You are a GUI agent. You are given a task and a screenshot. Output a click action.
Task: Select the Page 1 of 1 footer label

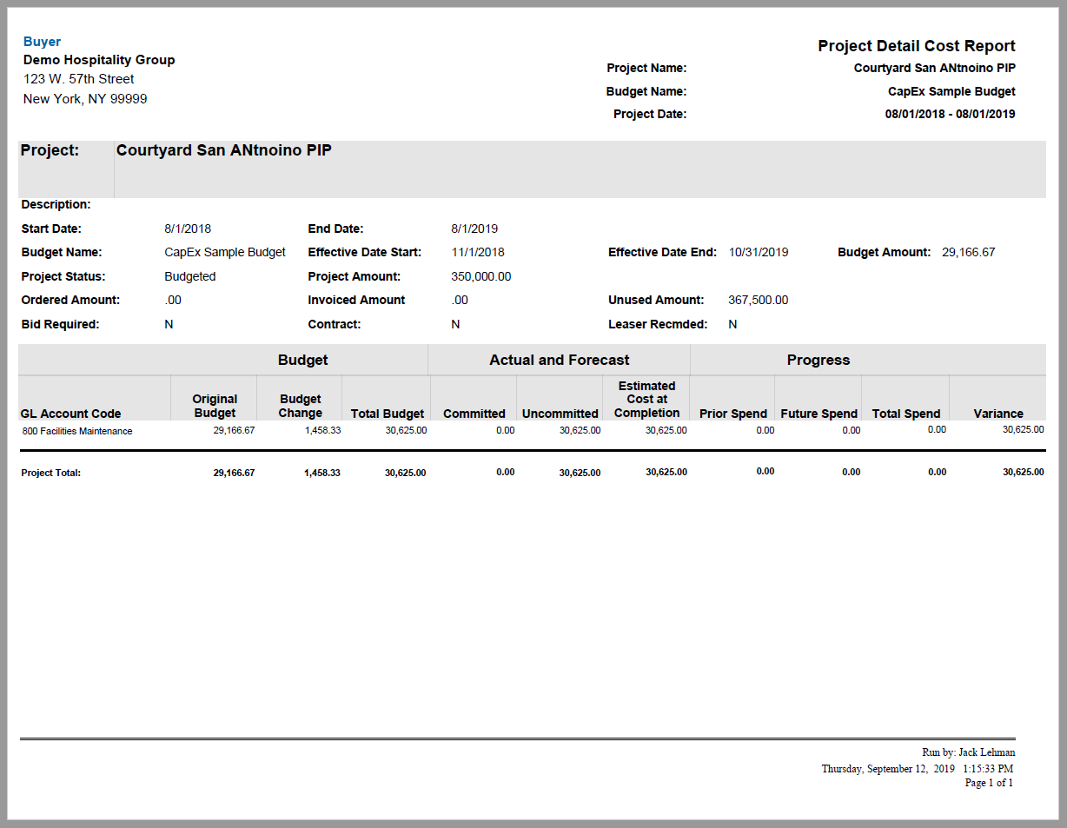coord(989,783)
